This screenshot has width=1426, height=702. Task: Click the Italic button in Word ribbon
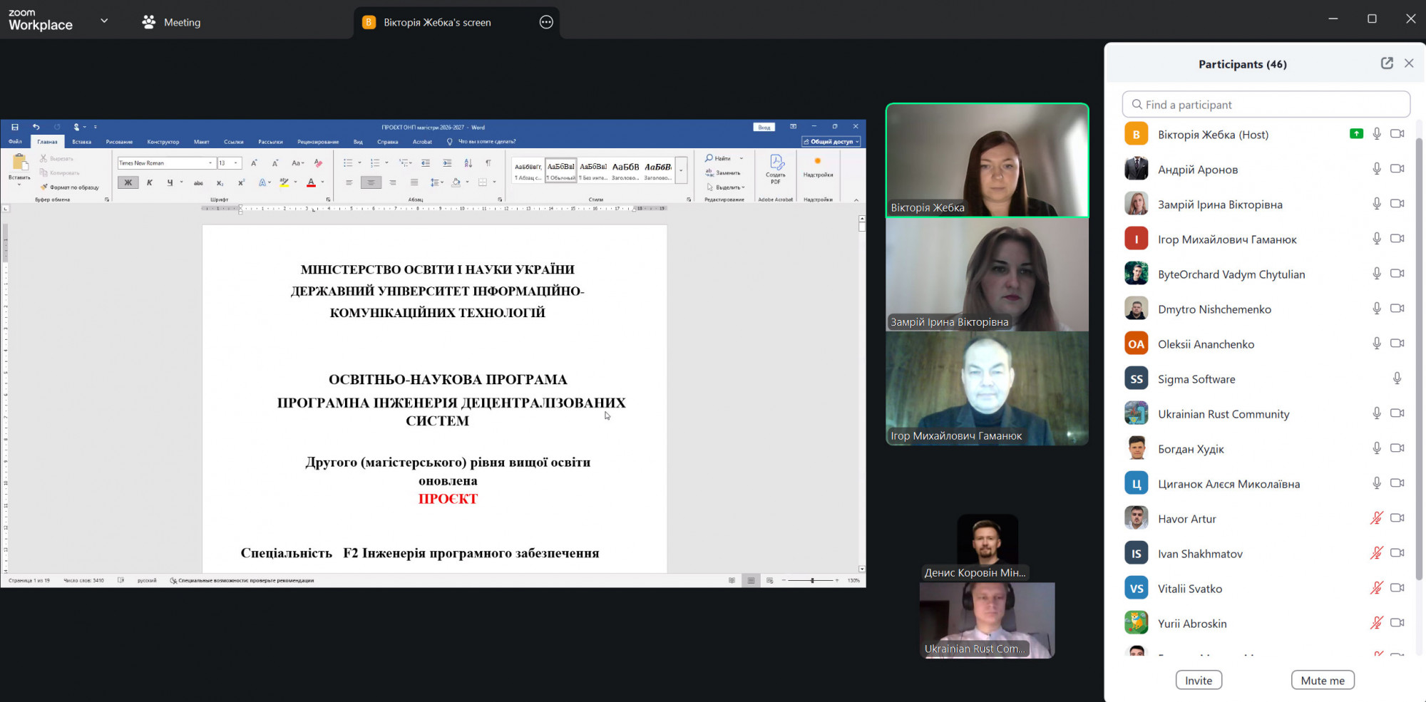pyautogui.click(x=150, y=183)
